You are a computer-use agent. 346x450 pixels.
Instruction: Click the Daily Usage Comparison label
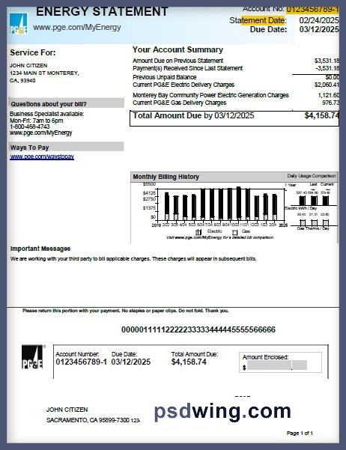pyautogui.click(x=312, y=176)
